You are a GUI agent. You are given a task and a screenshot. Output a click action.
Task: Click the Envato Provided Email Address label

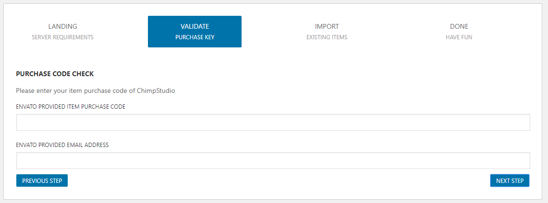(62, 145)
